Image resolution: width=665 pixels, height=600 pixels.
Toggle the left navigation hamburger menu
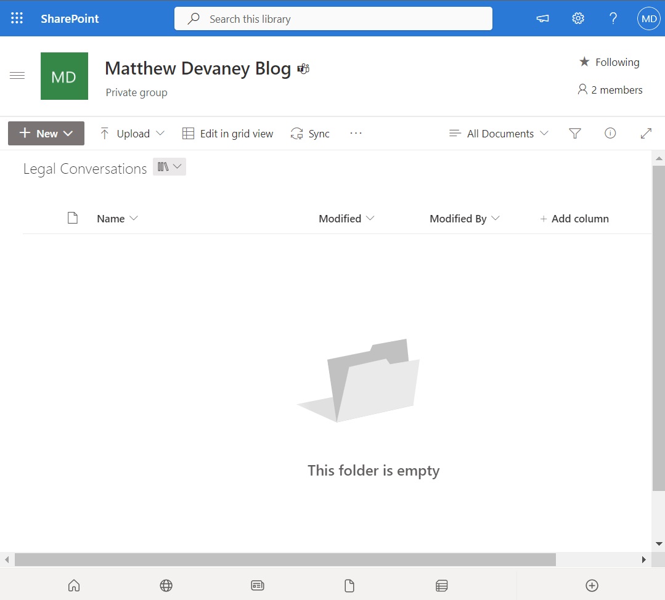coord(17,75)
